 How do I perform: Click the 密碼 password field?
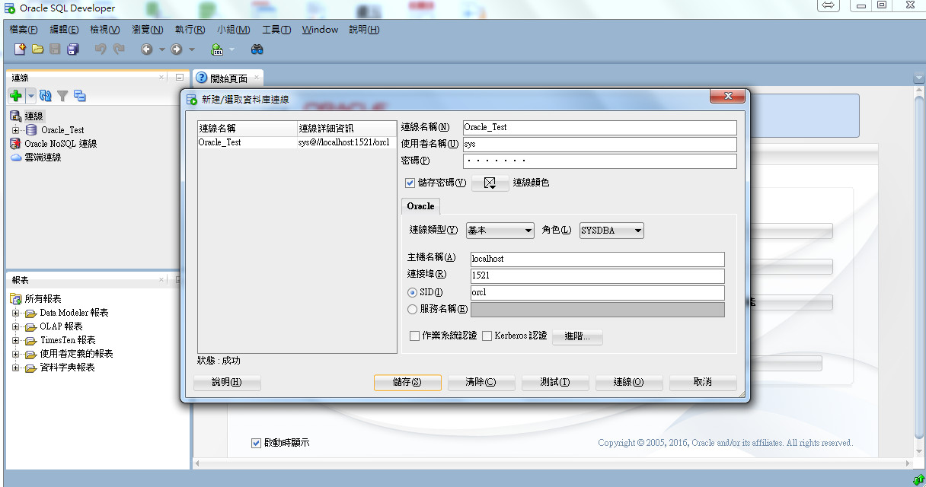pos(599,161)
